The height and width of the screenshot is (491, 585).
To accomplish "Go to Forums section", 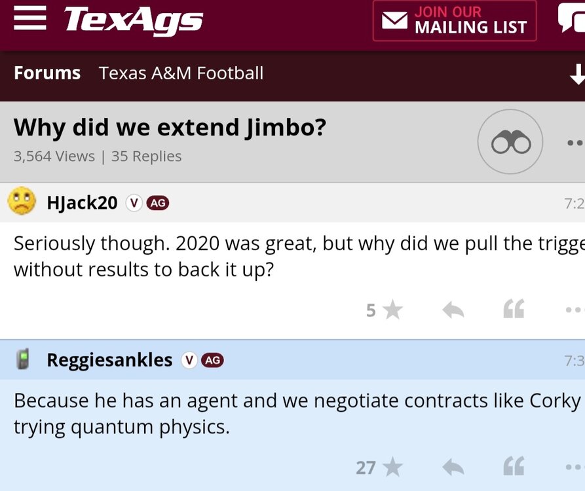I will click(x=47, y=73).
